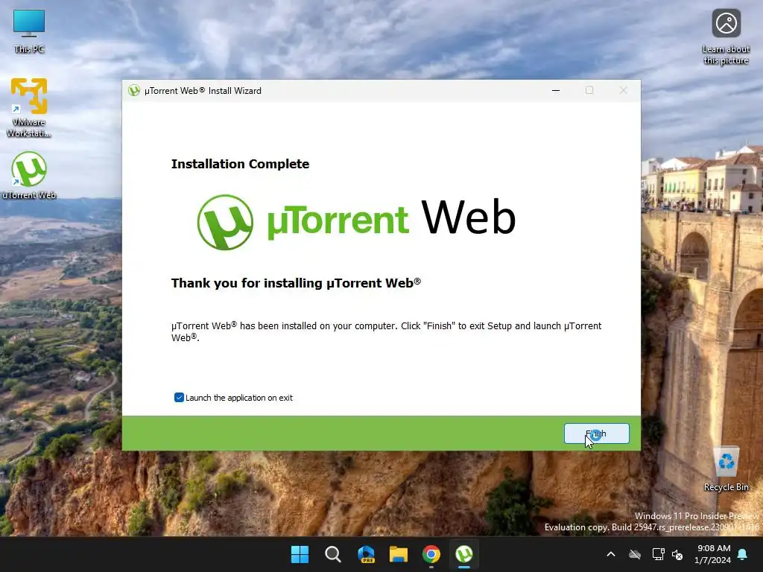Minimize the µTorrent Install Wizard window

tap(556, 90)
